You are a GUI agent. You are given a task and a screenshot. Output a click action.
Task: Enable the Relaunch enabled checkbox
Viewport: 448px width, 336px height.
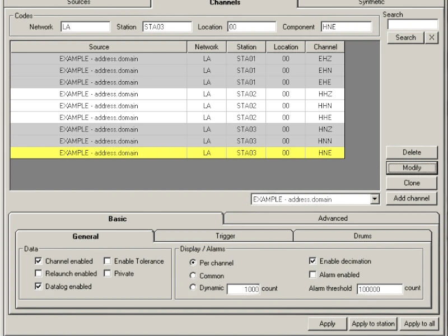pos(39,274)
